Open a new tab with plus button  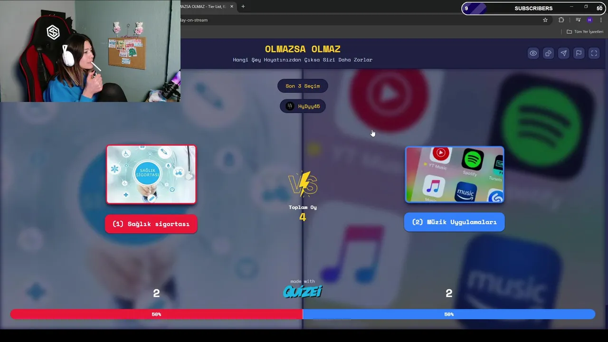243,7
